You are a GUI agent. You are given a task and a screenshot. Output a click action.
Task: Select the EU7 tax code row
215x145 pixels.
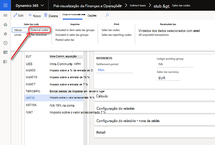tap(54, 57)
